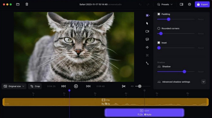Viewport: 212px width, 118px height.
Task: Reset the Inset value
Action: tap(201, 48)
